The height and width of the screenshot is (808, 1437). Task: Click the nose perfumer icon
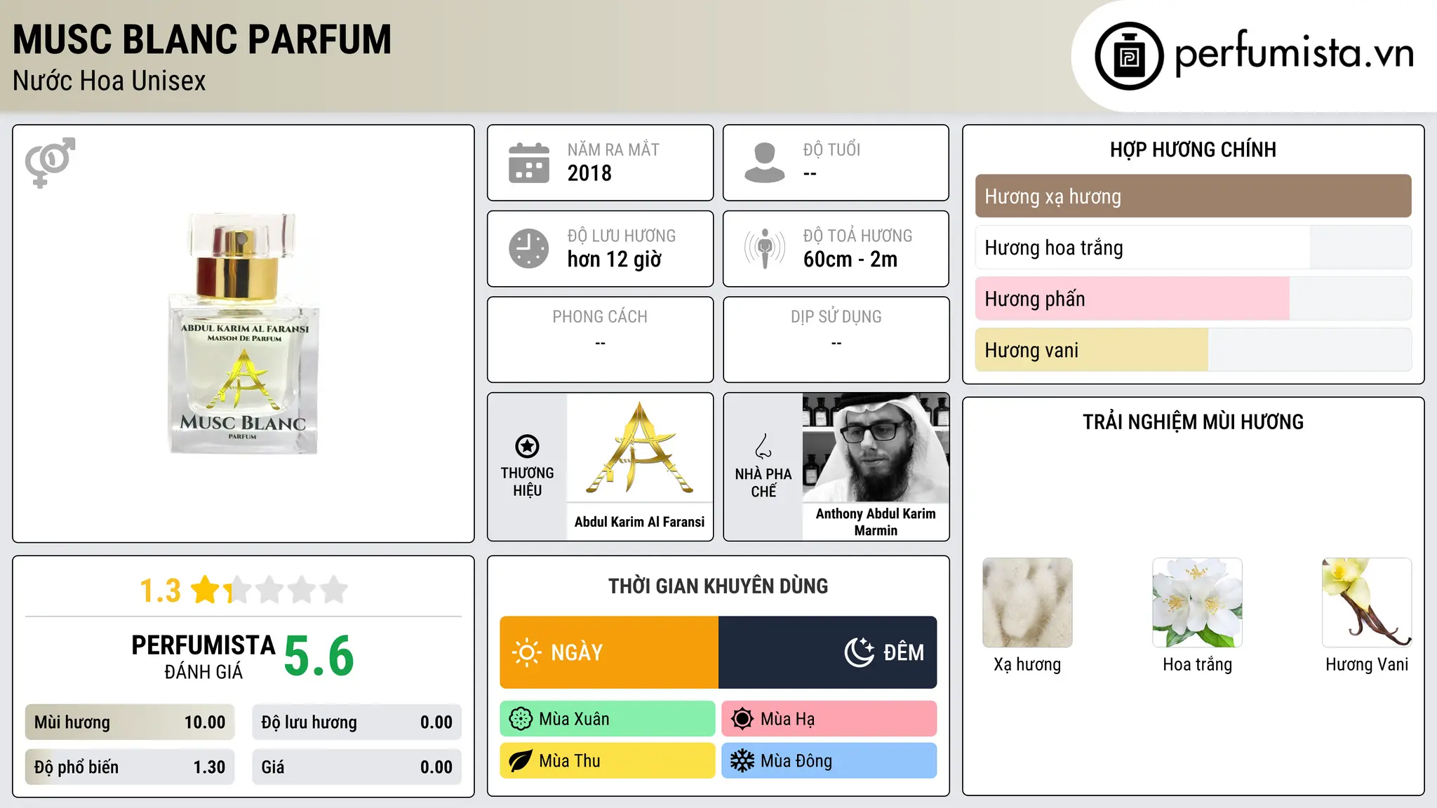pos(763,446)
